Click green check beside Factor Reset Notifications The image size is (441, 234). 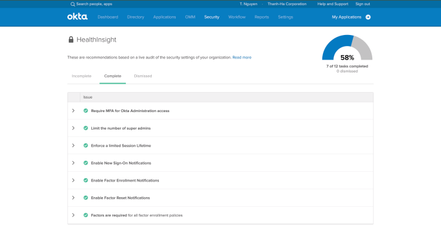click(86, 198)
